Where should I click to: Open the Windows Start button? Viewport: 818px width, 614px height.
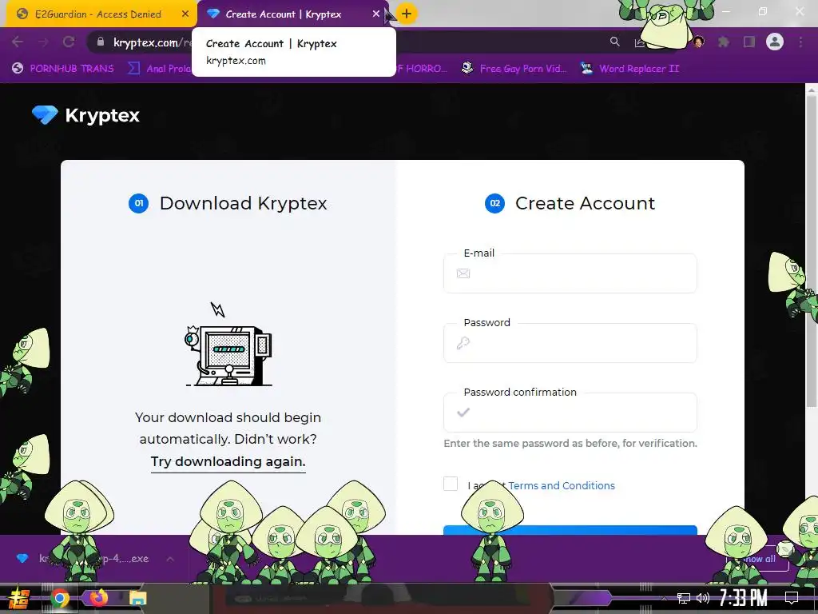pyautogui.click(x=18, y=598)
